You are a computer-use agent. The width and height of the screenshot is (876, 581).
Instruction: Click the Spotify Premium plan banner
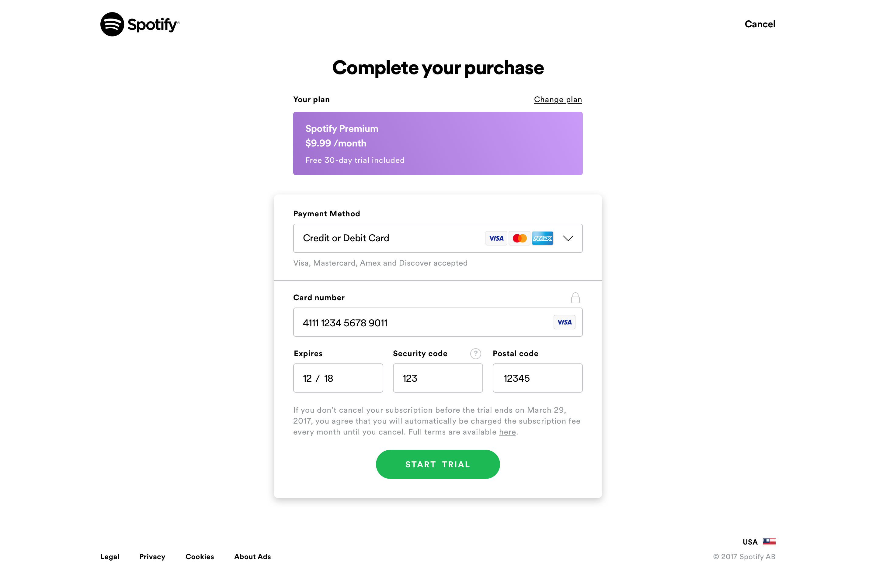coord(438,143)
